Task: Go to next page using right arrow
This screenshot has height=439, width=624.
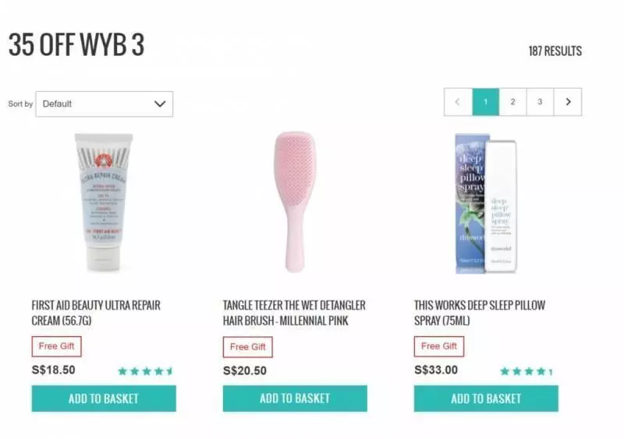Action: click(568, 102)
